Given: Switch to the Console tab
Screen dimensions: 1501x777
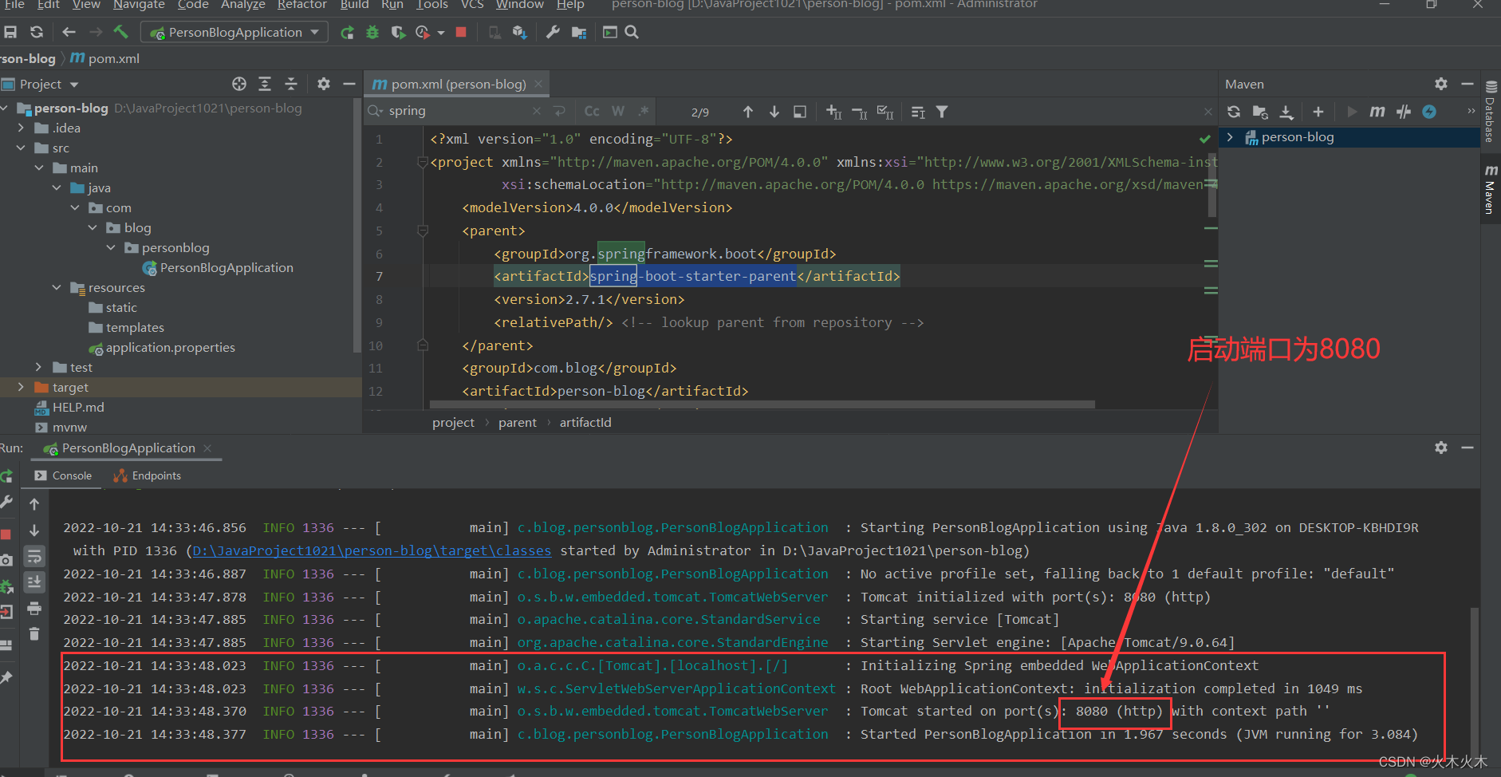Looking at the screenshot, I should pyautogui.click(x=64, y=475).
